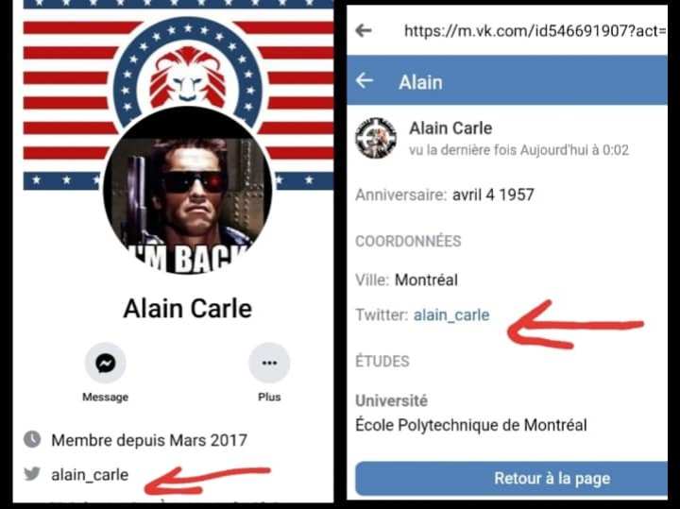
Task: Click the Message label under Messenger icon
Action: point(106,397)
